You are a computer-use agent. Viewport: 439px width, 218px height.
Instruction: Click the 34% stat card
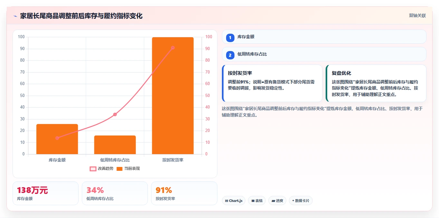tap(115, 193)
